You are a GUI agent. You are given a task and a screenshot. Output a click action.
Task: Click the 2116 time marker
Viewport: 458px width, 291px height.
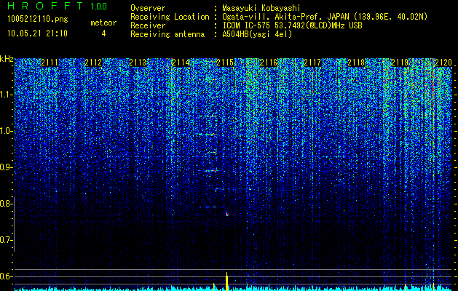coord(269,63)
